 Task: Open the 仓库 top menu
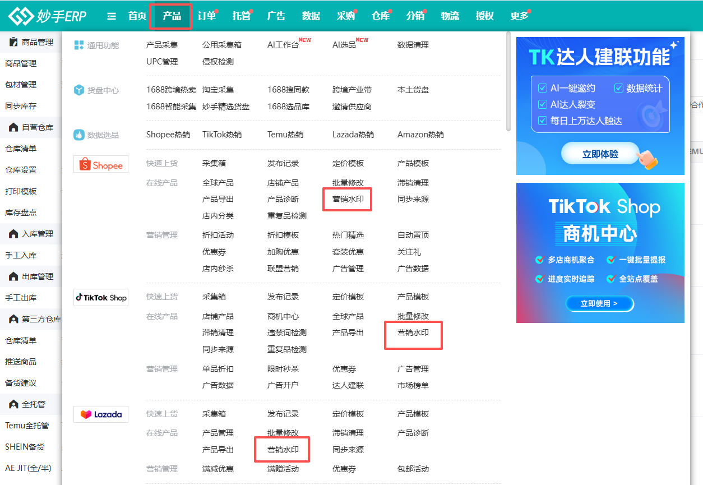coord(381,16)
